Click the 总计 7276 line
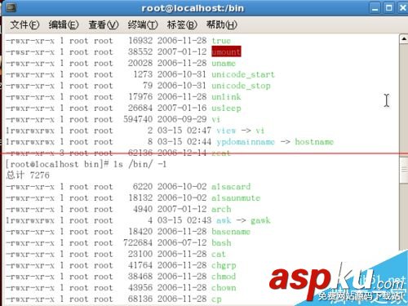The image size is (408, 306). tap(28, 175)
